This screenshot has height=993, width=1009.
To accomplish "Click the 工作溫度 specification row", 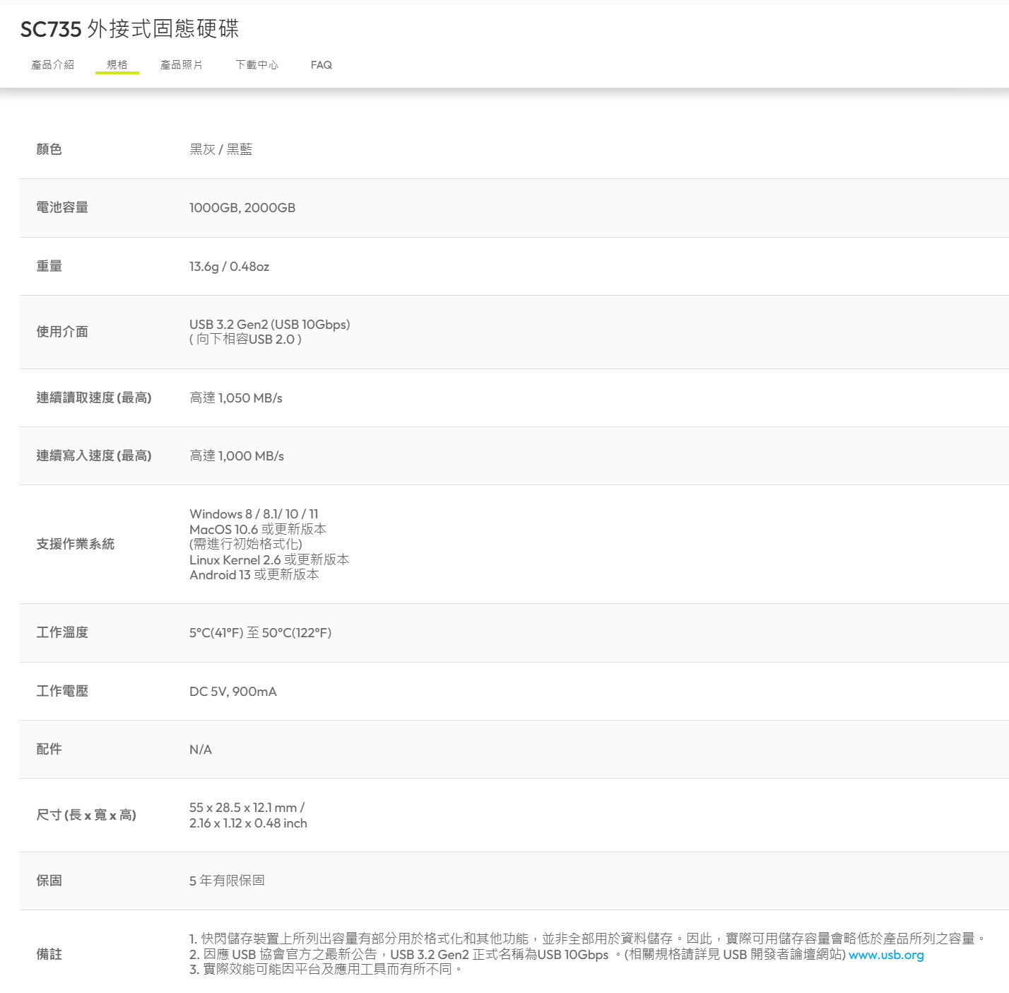I will [62, 632].
